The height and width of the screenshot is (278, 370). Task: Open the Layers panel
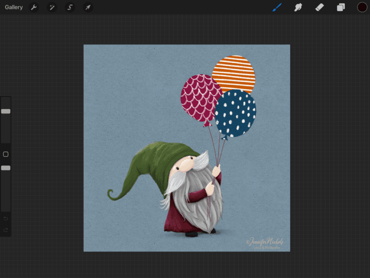pos(341,7)
